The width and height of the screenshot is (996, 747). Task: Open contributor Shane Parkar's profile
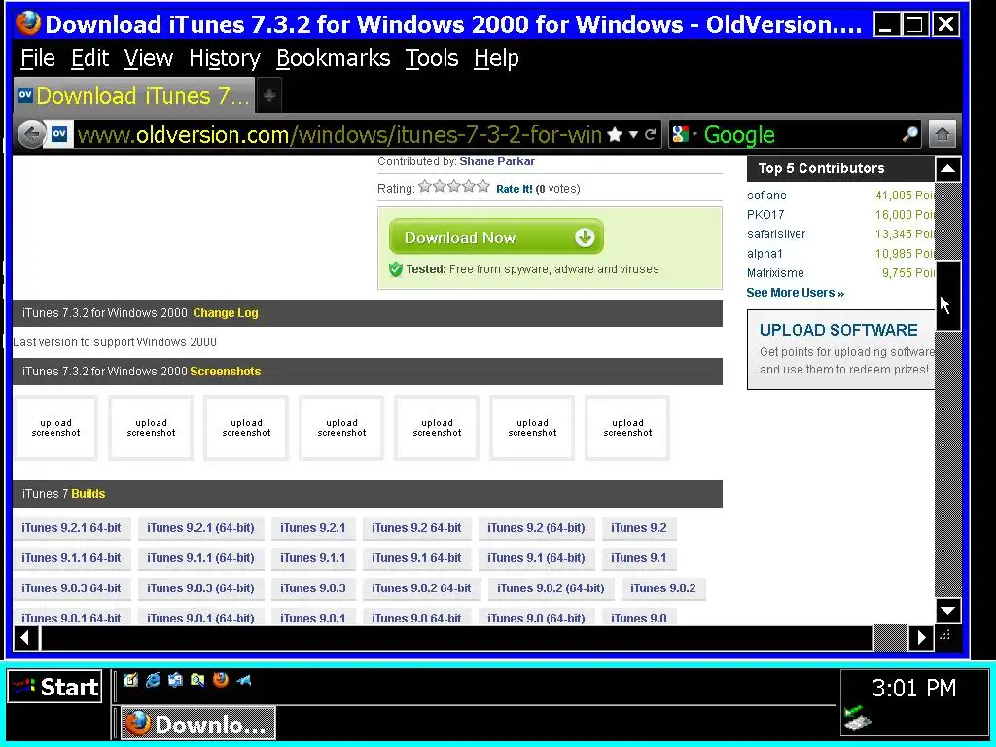coord(497,161)
